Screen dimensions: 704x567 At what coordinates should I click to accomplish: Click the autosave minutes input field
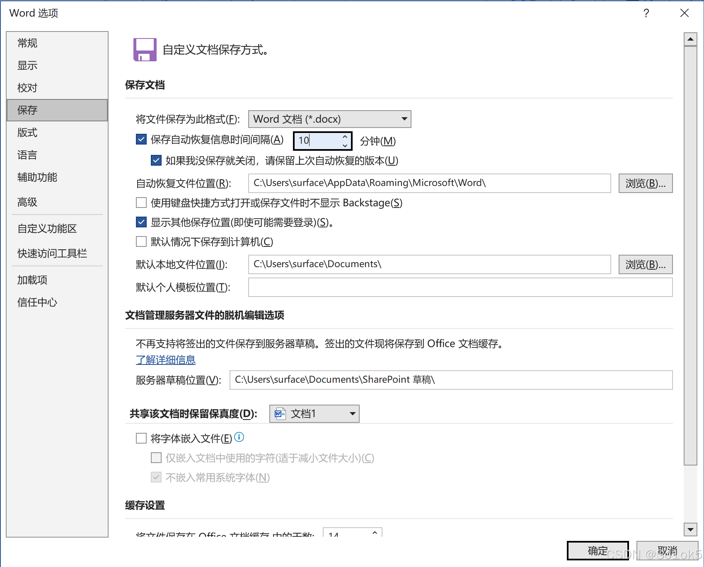(317, 141)
